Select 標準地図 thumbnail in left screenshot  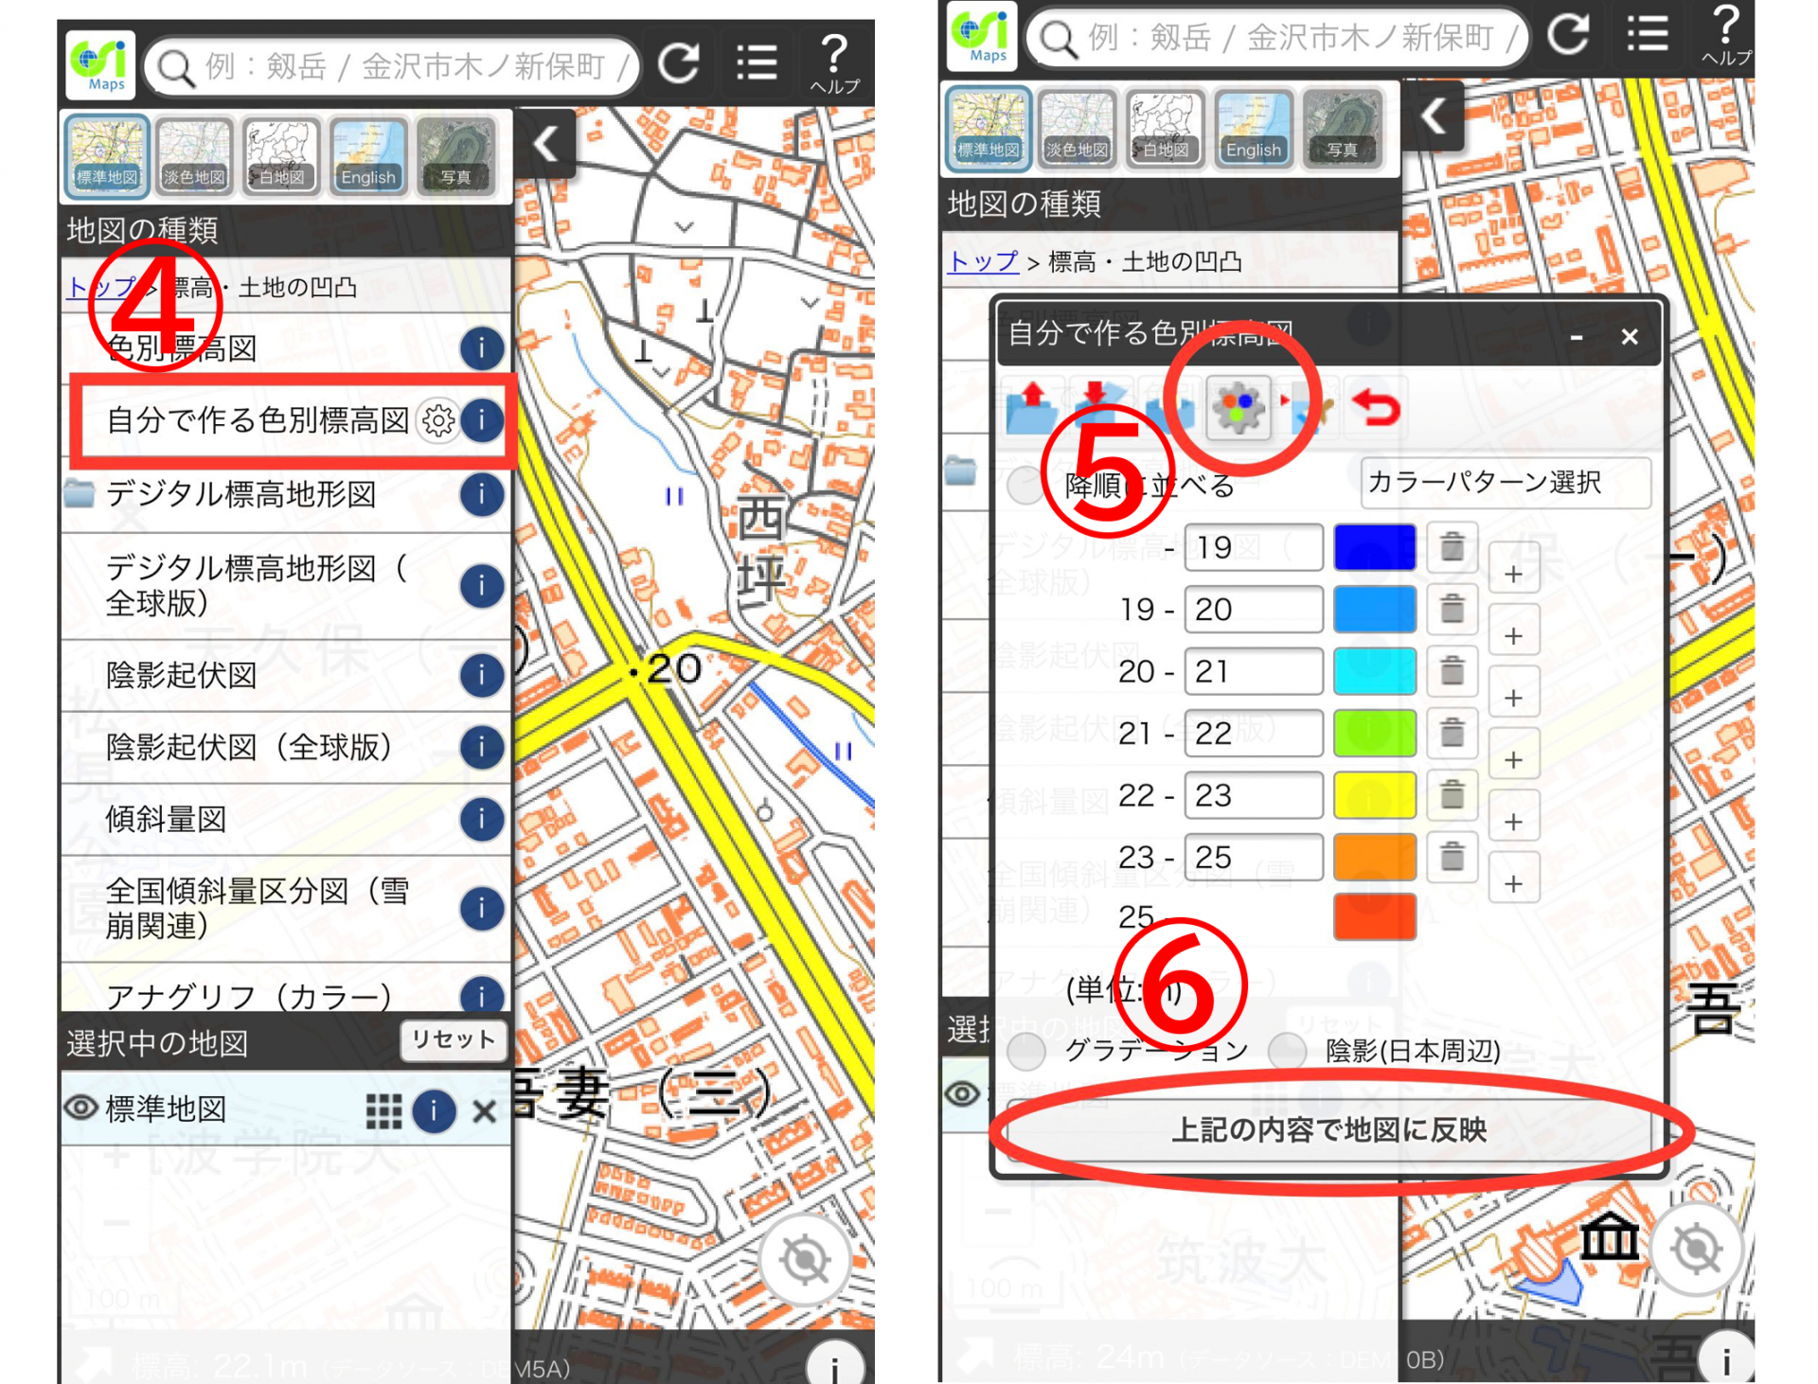tap(107, 156)
